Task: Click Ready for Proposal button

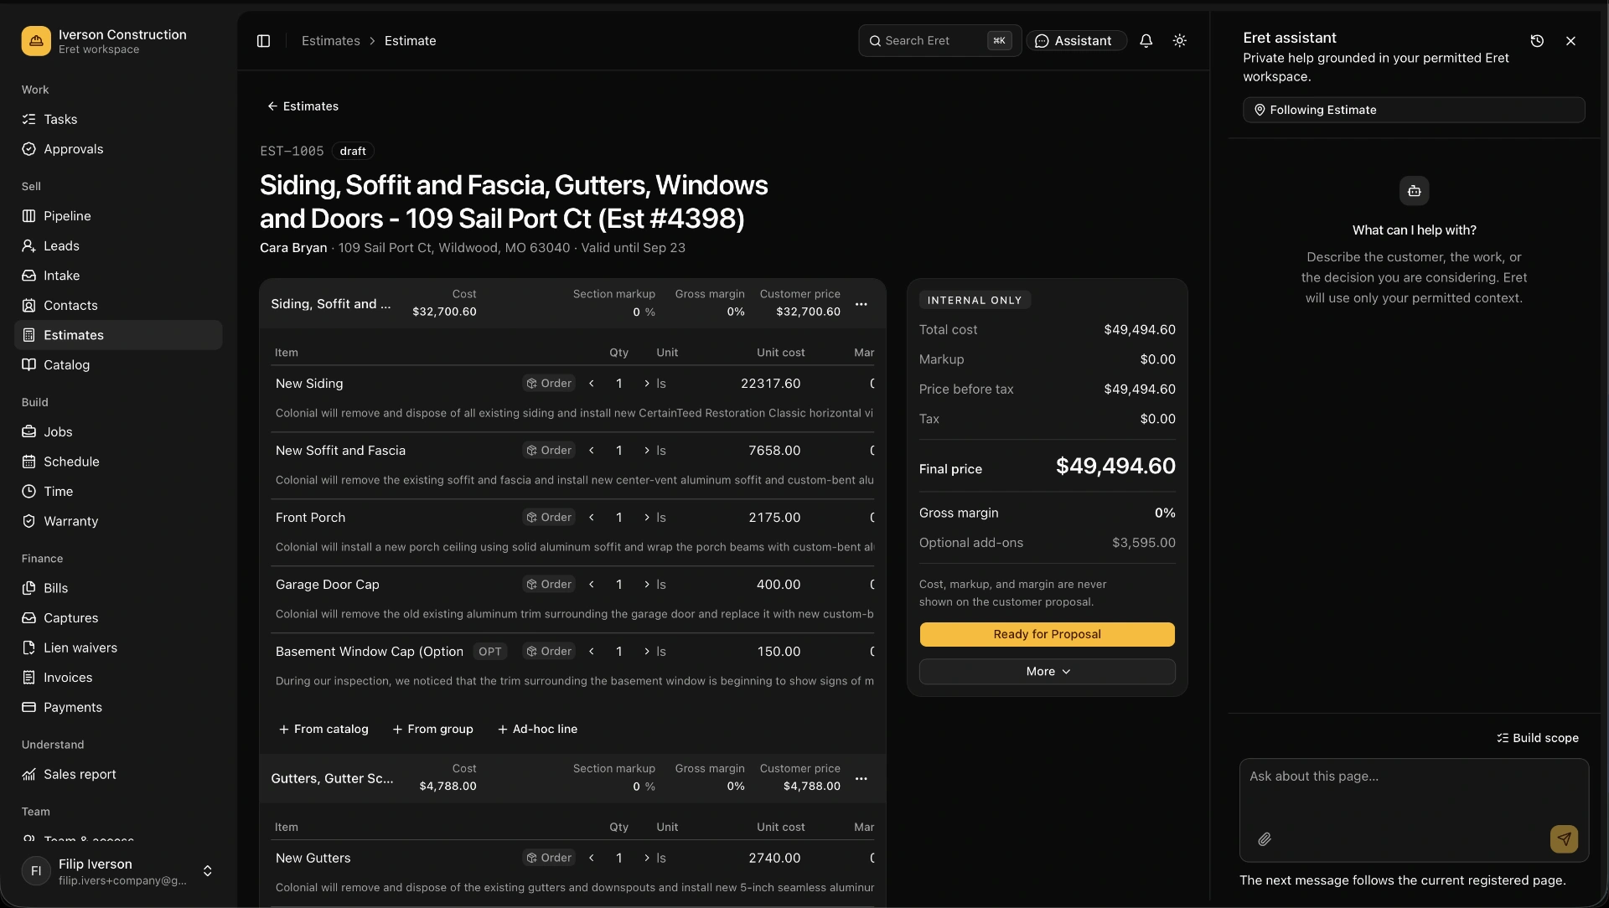Action: (x=1047, y=634)
